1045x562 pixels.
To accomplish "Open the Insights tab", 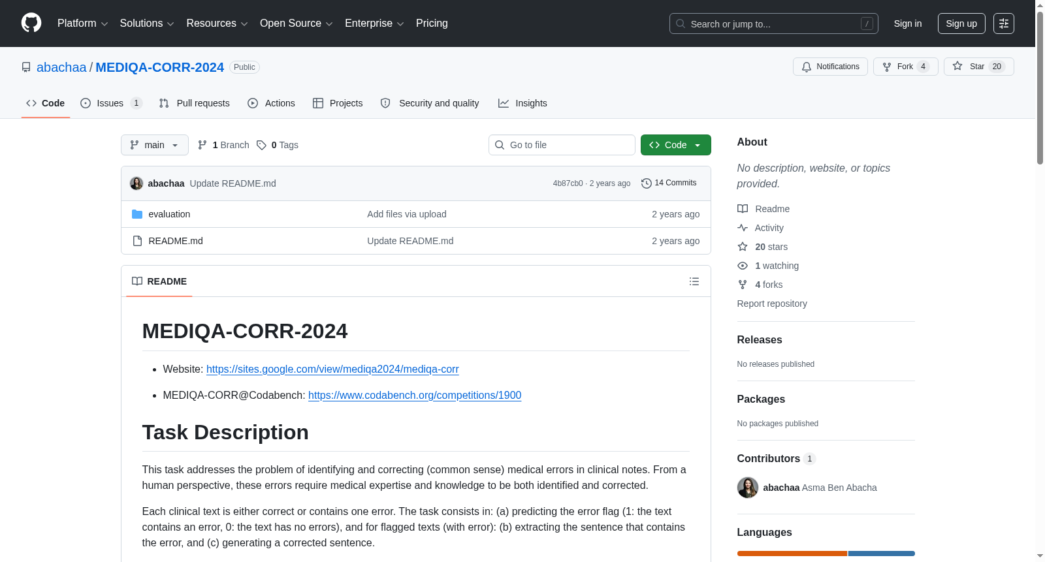I will [x=522, y=103].
